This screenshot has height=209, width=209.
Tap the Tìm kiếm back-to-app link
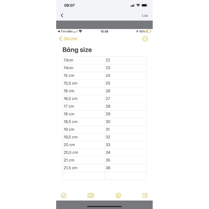[x=65, y=31]
